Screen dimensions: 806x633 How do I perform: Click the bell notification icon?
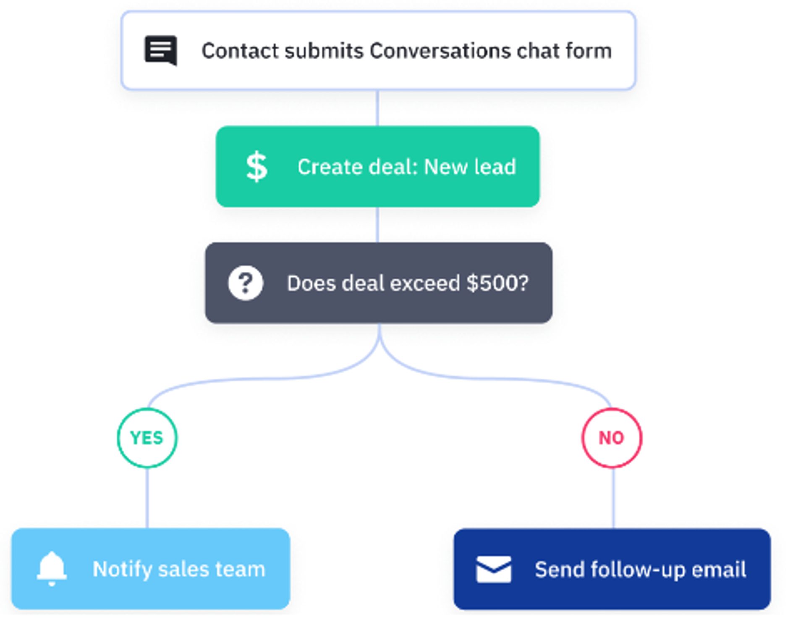[52, 568]
